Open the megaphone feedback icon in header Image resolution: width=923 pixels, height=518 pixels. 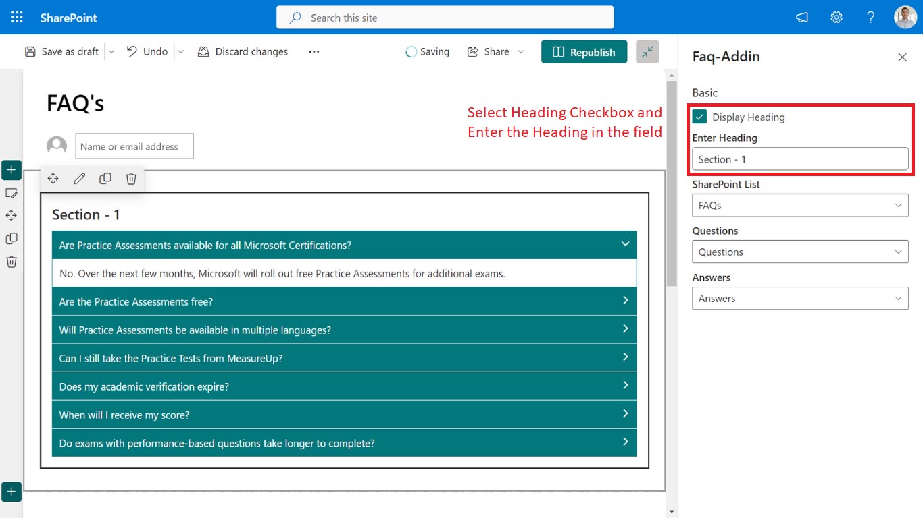(x=802, y=18)
